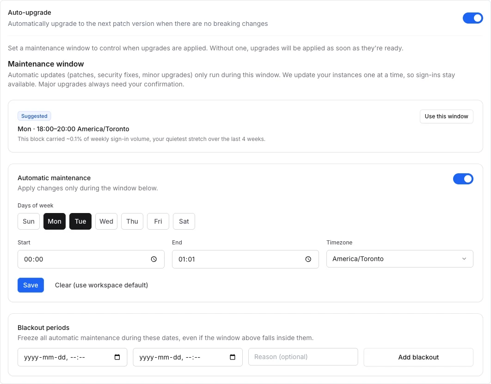Click the Maintenance window heading

[x=46, y=64]
